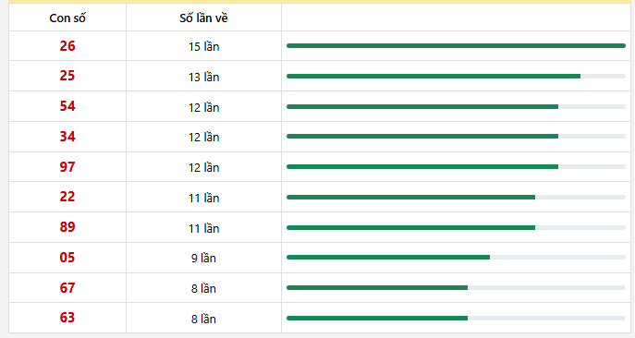Screen dimensions: 635x338
Task: Click the progress bar in the 13 lần row
Action: [x=456, y=76]
